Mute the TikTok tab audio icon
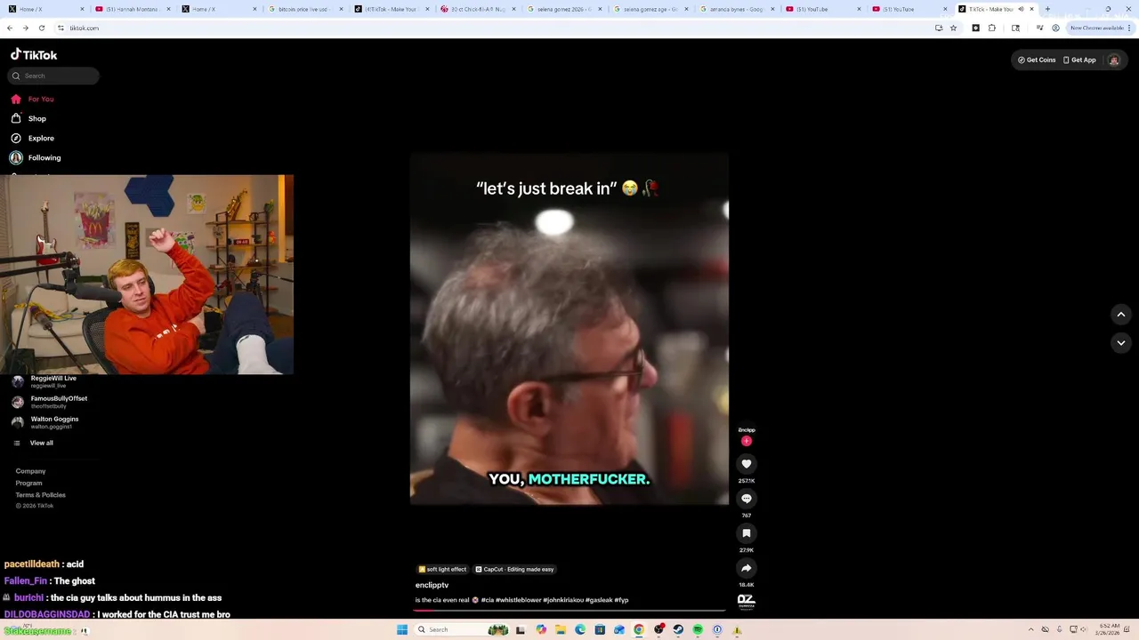Screen dimensions: 1139x640 pos(1021,9)
